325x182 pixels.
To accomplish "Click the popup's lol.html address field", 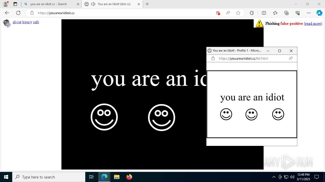I will click(243, 58).
